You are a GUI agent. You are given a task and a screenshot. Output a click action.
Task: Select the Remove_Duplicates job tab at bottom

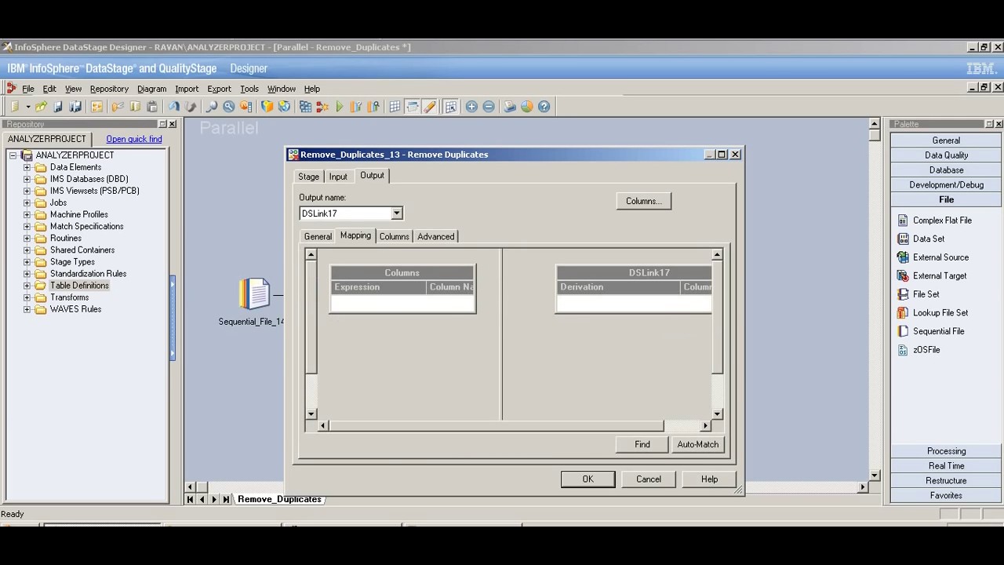click(x=279, y=499)
